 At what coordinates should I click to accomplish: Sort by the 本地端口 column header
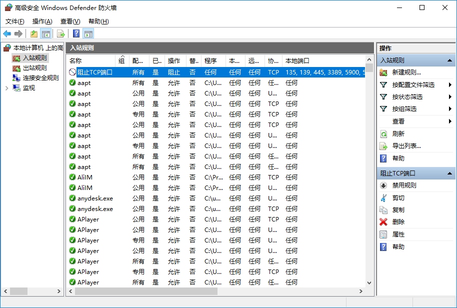pyautogui.click(x=323, y=60)
